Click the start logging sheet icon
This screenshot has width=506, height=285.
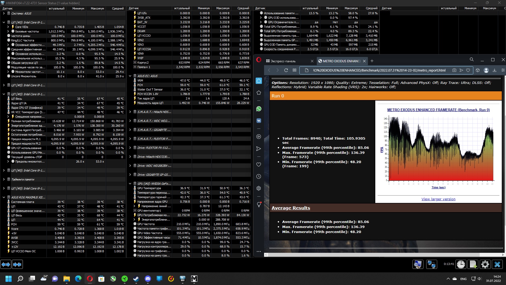click(473, 264)
